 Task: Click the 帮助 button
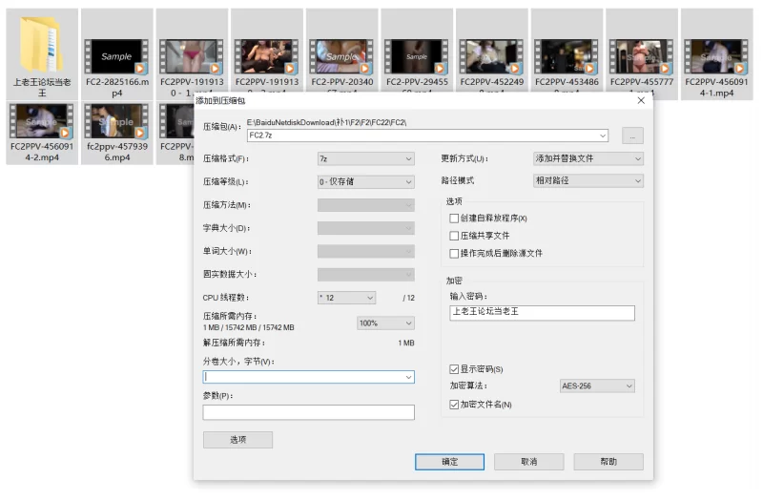click(608, 462)
